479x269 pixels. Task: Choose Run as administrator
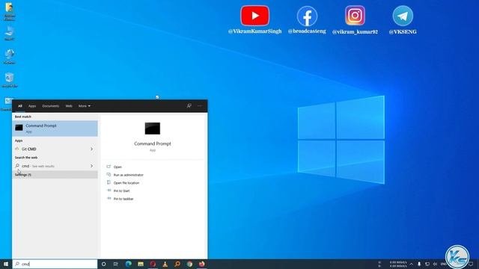point(128,175)
